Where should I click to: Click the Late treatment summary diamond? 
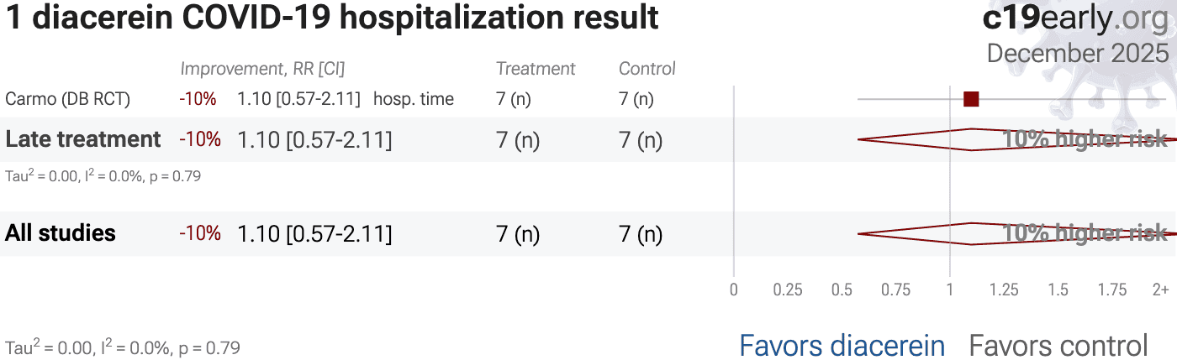click(x=925, y=139)
